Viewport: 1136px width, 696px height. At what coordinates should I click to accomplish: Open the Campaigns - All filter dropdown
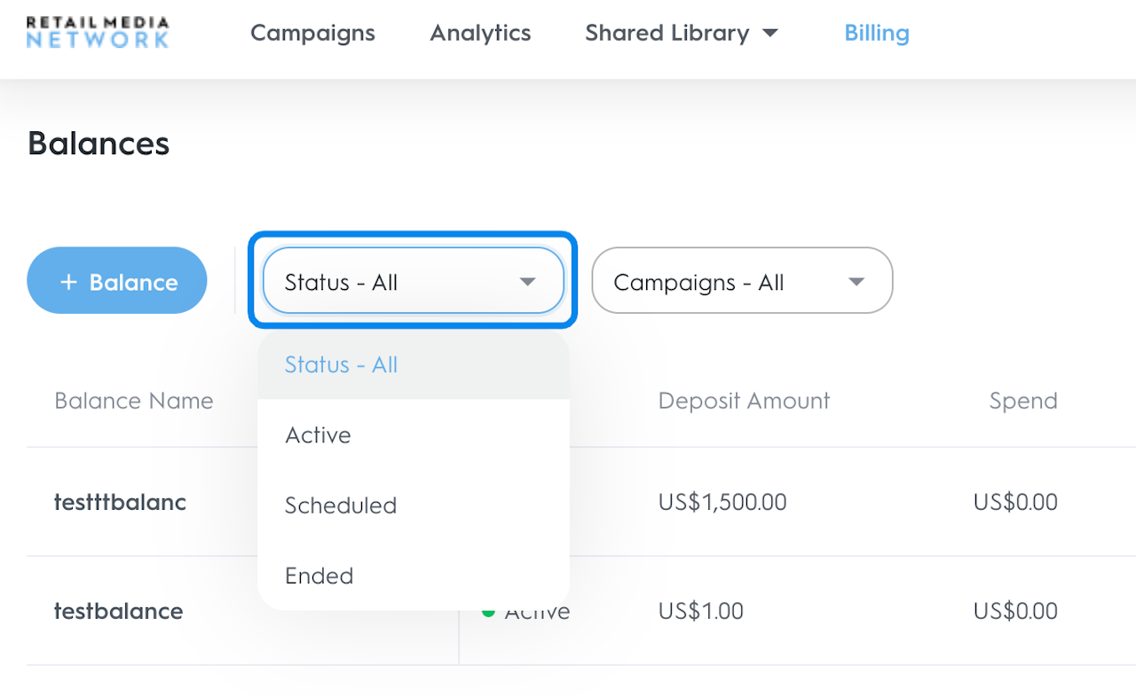pyautogui.click(x=742, y=281)
